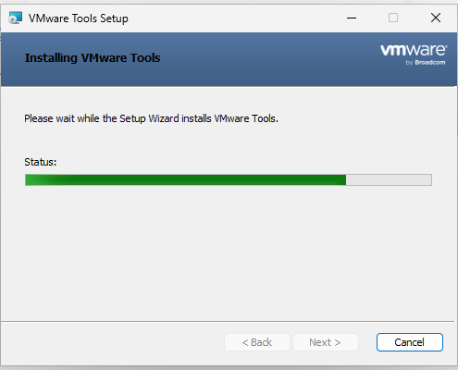
Task: Click the 'Installing VMware Tools' heading
Action: [93, 58]
